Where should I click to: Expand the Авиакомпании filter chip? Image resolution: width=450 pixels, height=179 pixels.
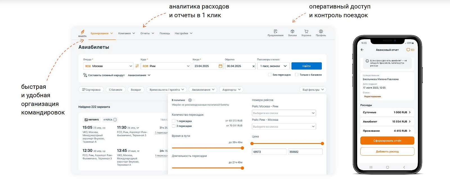pos(203,90)
